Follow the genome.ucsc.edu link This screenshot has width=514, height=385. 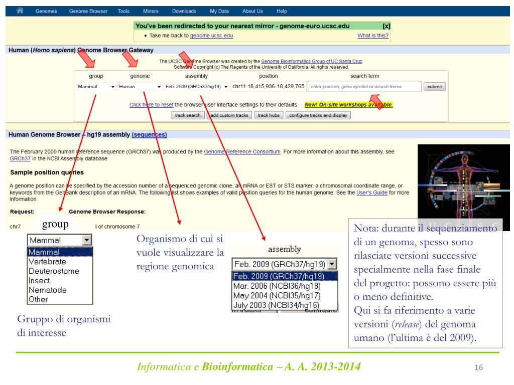pyautogui.click(x=211, y=36)
